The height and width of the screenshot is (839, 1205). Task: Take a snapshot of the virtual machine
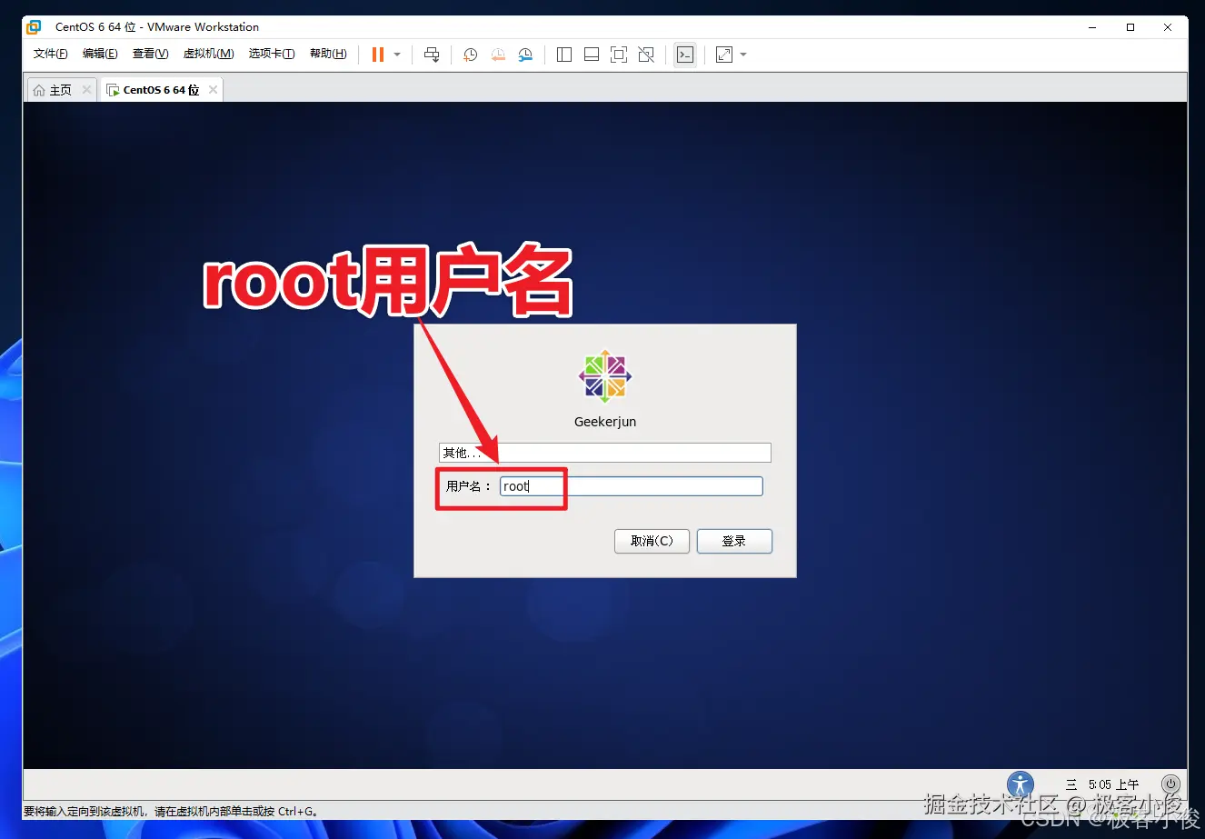click(x=470, y=55)
